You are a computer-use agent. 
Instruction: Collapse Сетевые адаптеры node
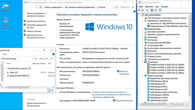[x=143, y=76]
